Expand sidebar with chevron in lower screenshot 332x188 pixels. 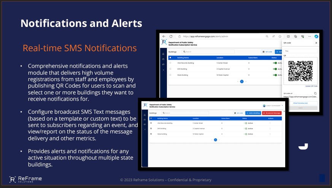point(145,129)
